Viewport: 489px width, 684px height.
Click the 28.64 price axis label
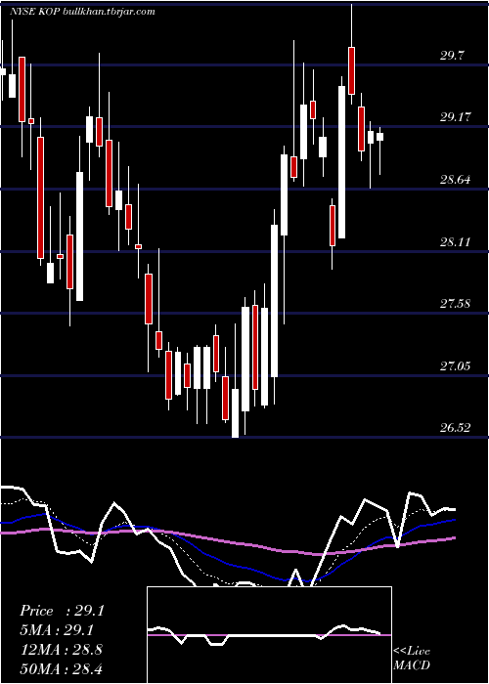(456, 179)
